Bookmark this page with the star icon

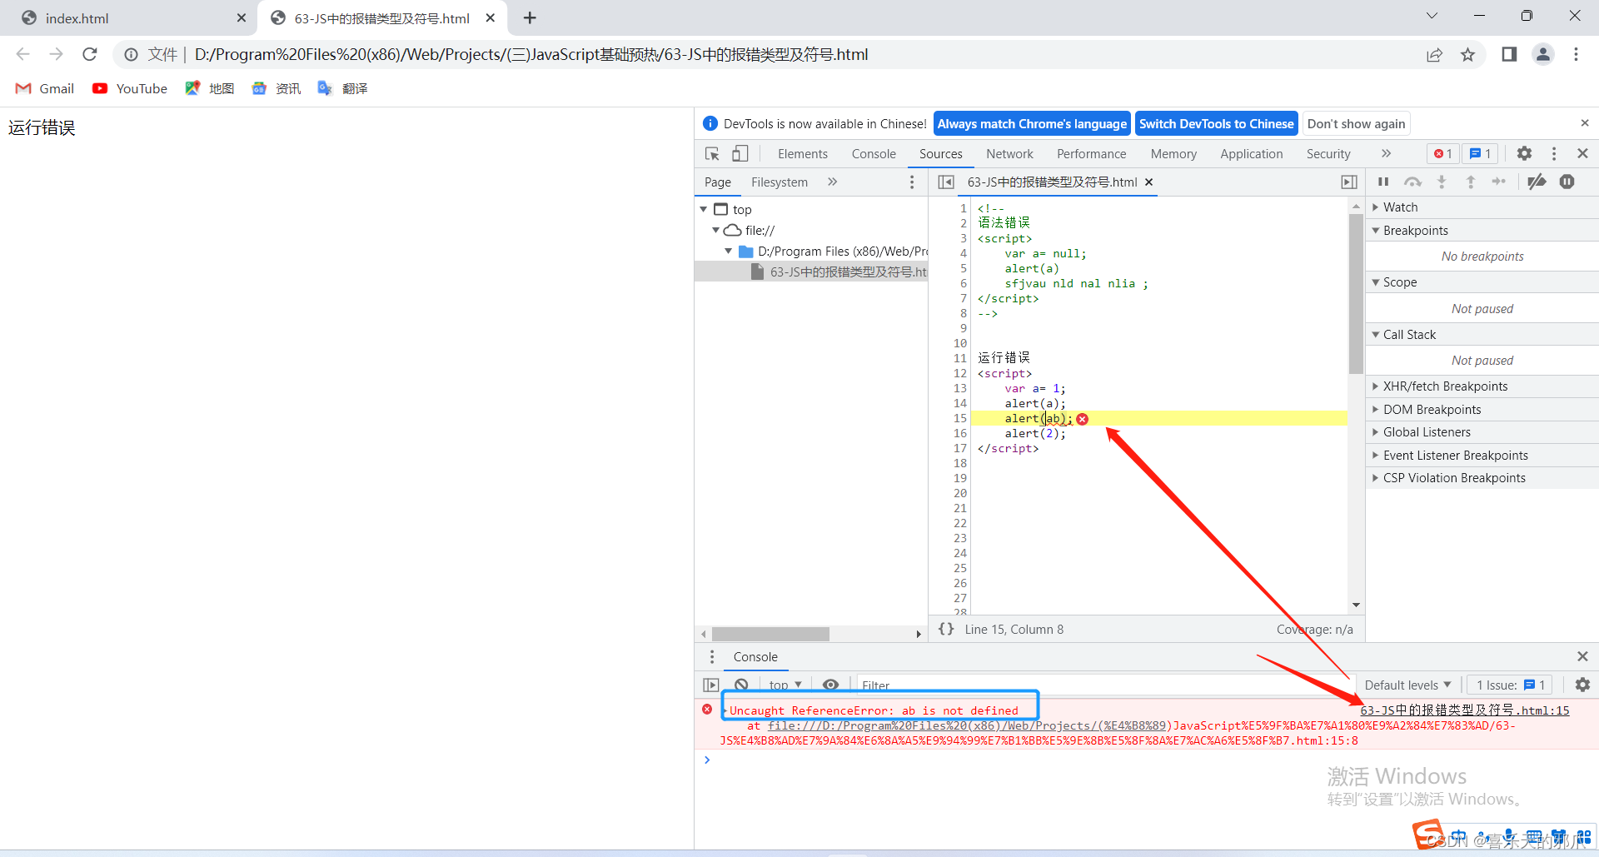tap(1467, 54)
